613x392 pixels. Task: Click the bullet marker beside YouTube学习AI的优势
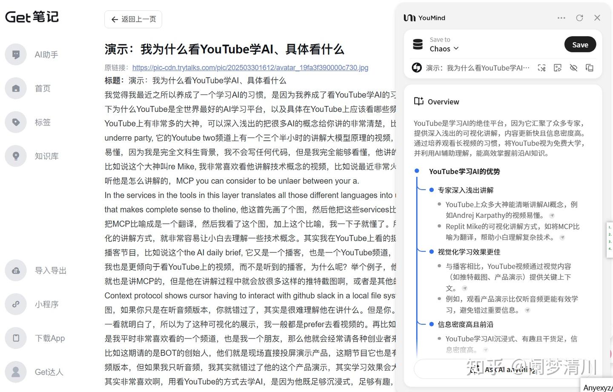[x=416, y=171]
